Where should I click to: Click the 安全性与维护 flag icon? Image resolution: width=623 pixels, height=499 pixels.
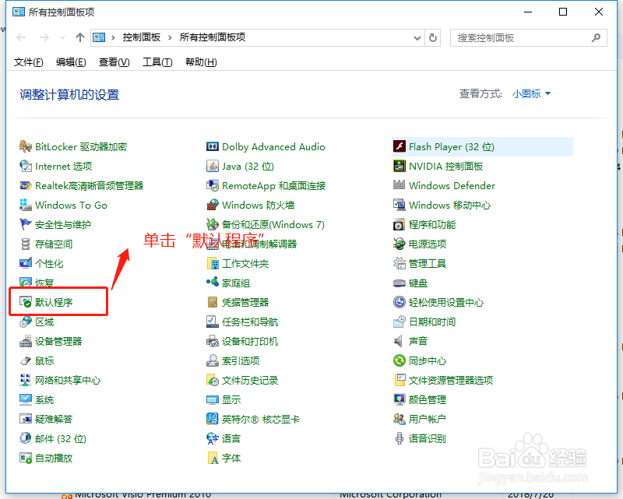click(x=26, y=224)
